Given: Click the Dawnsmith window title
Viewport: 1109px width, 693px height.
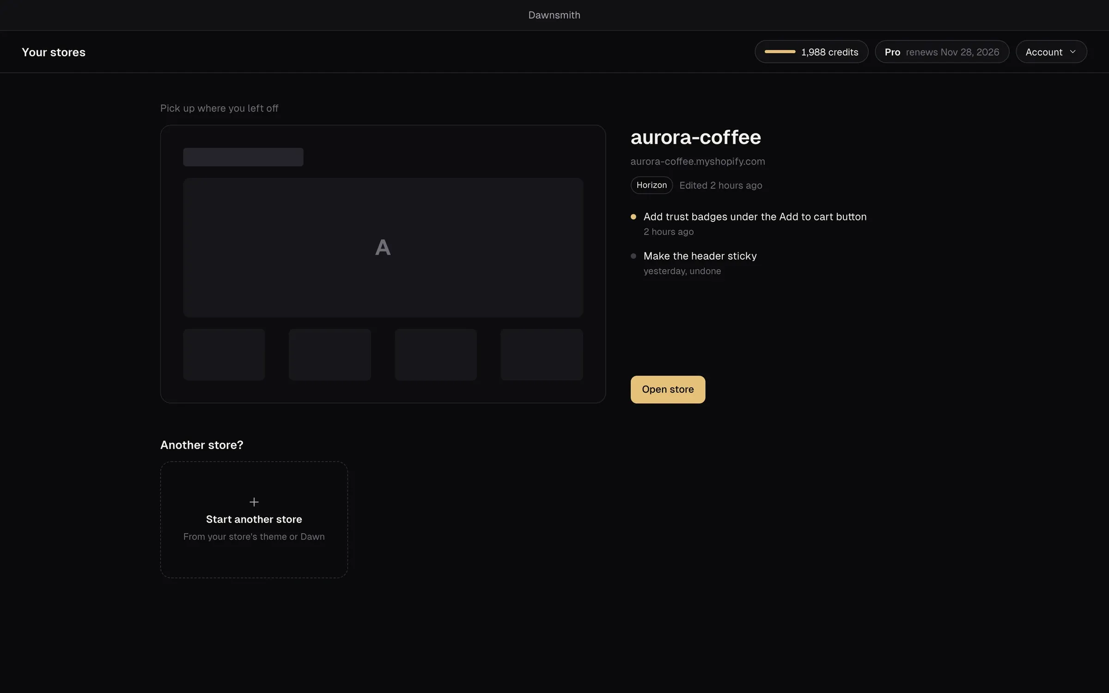Looking at the screenshot, I should point(554,15).
